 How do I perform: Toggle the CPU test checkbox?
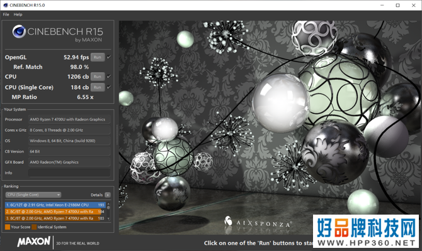click(109, 77)
